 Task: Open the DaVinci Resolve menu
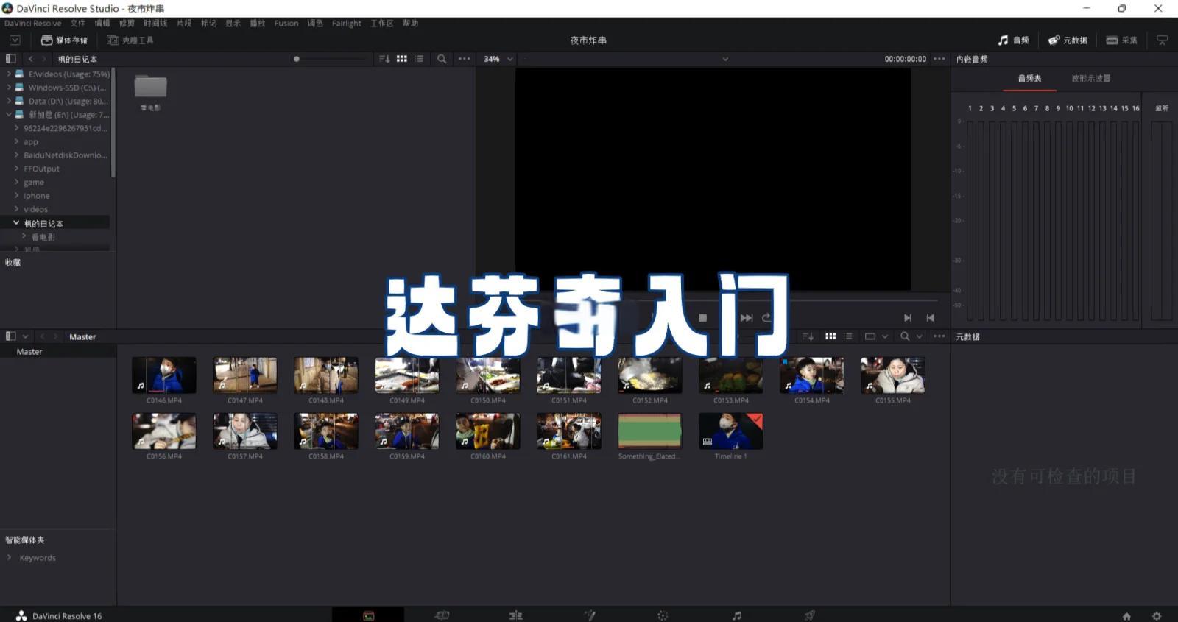click(x=33, y=24)
